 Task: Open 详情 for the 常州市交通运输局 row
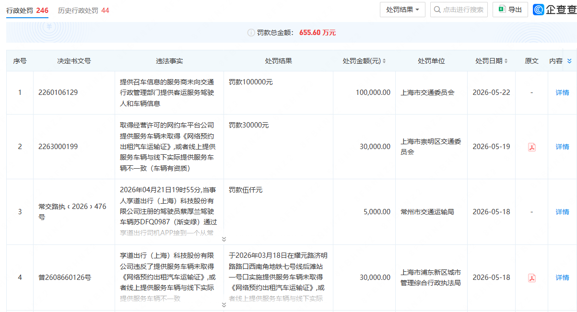click(x=562, y=212)
